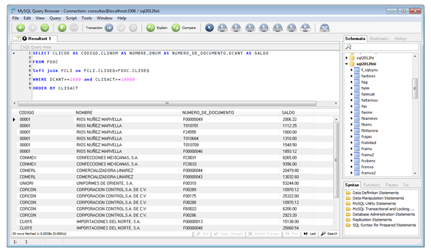Open the Script menu

point(71,18)
